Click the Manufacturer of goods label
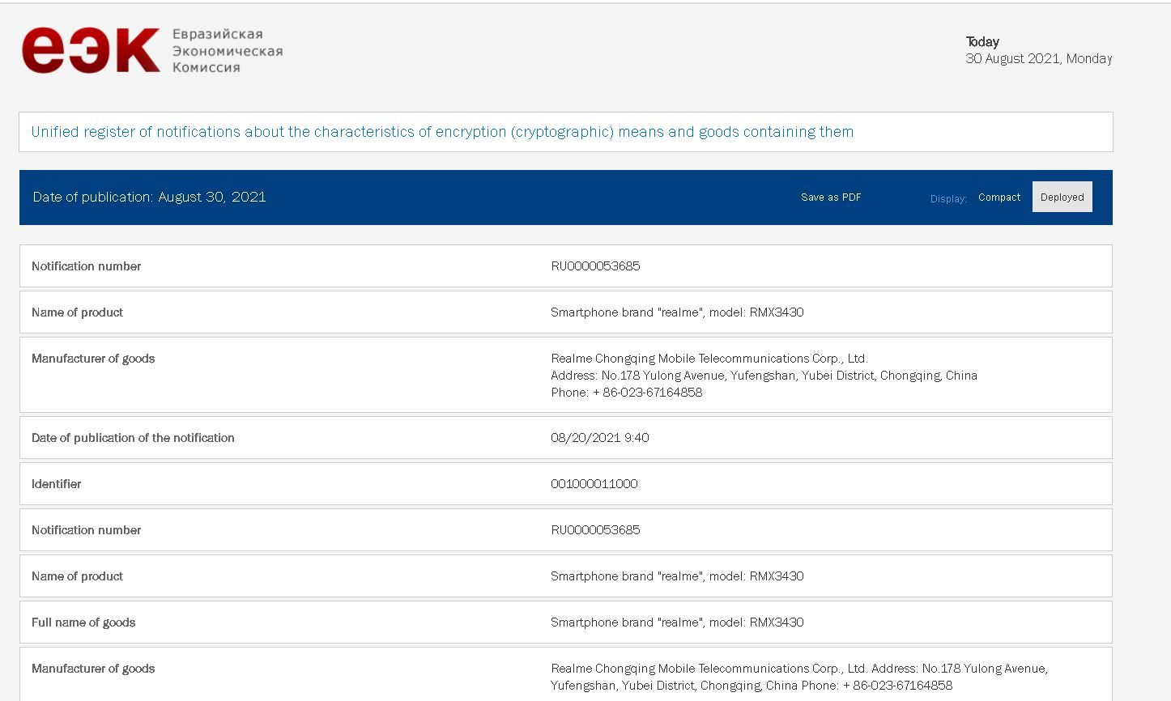The width and height of the screenshot is (1171, 701). 93,359
